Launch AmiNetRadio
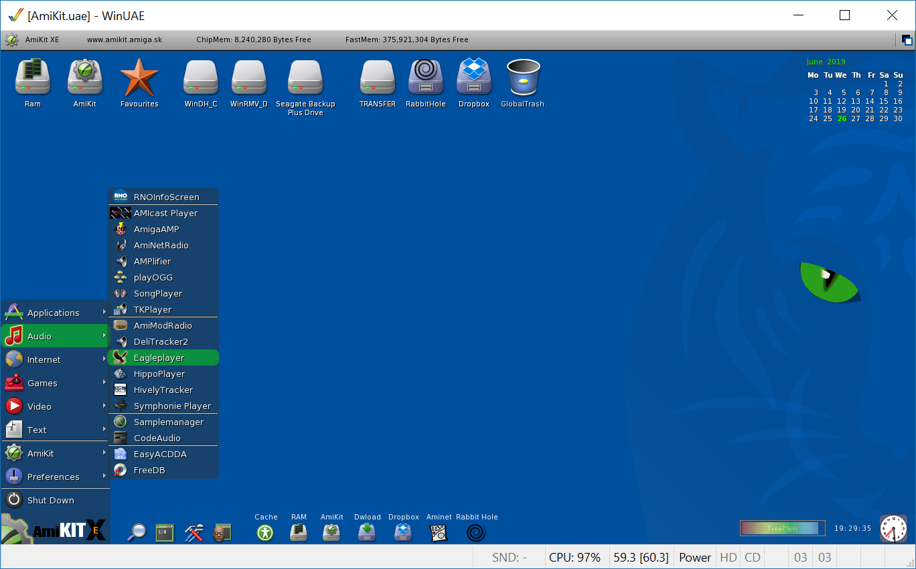Image resolution: width=916 pixels, height=569 pixels. [x=163, y=245]
